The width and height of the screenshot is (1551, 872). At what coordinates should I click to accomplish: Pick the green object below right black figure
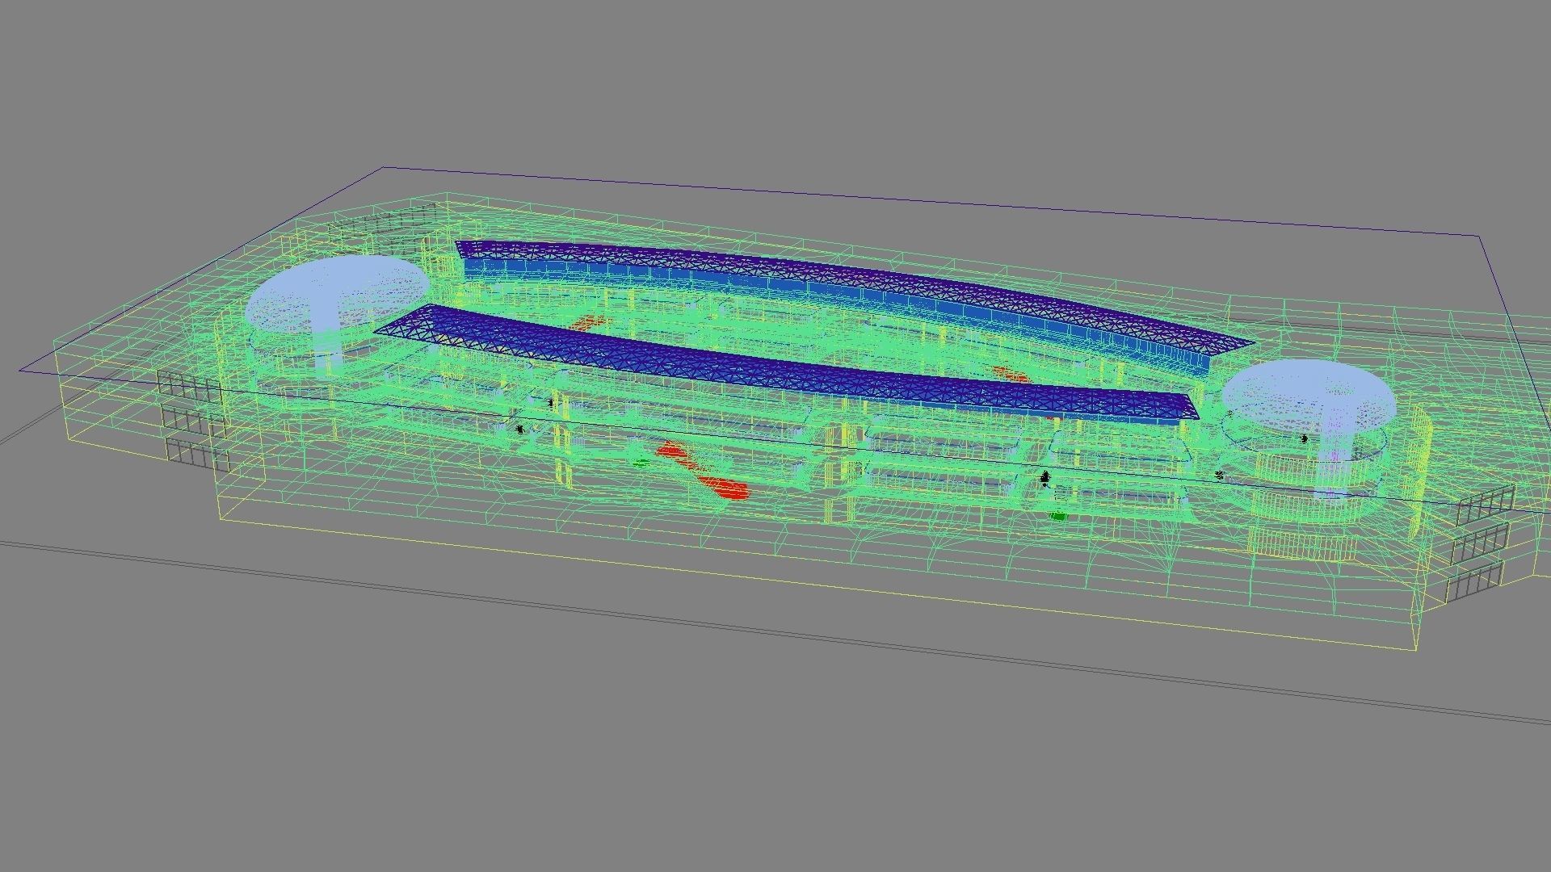(1058, 515)
